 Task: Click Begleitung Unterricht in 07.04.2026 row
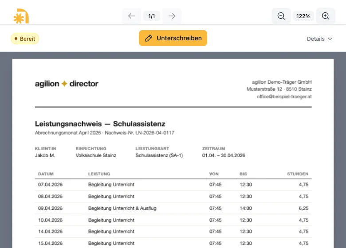[111, 185]
